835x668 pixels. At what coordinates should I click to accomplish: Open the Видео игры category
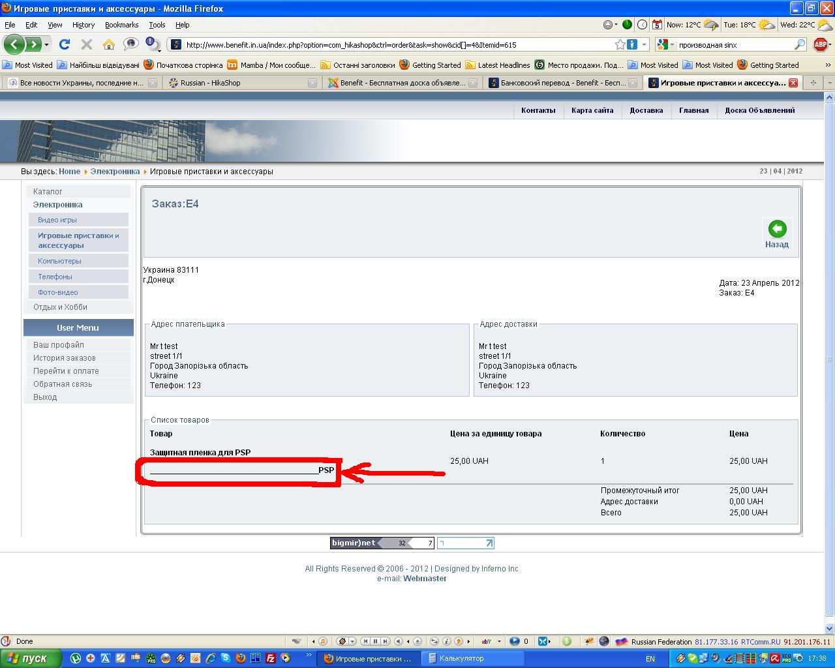click(x=78, y=220)
